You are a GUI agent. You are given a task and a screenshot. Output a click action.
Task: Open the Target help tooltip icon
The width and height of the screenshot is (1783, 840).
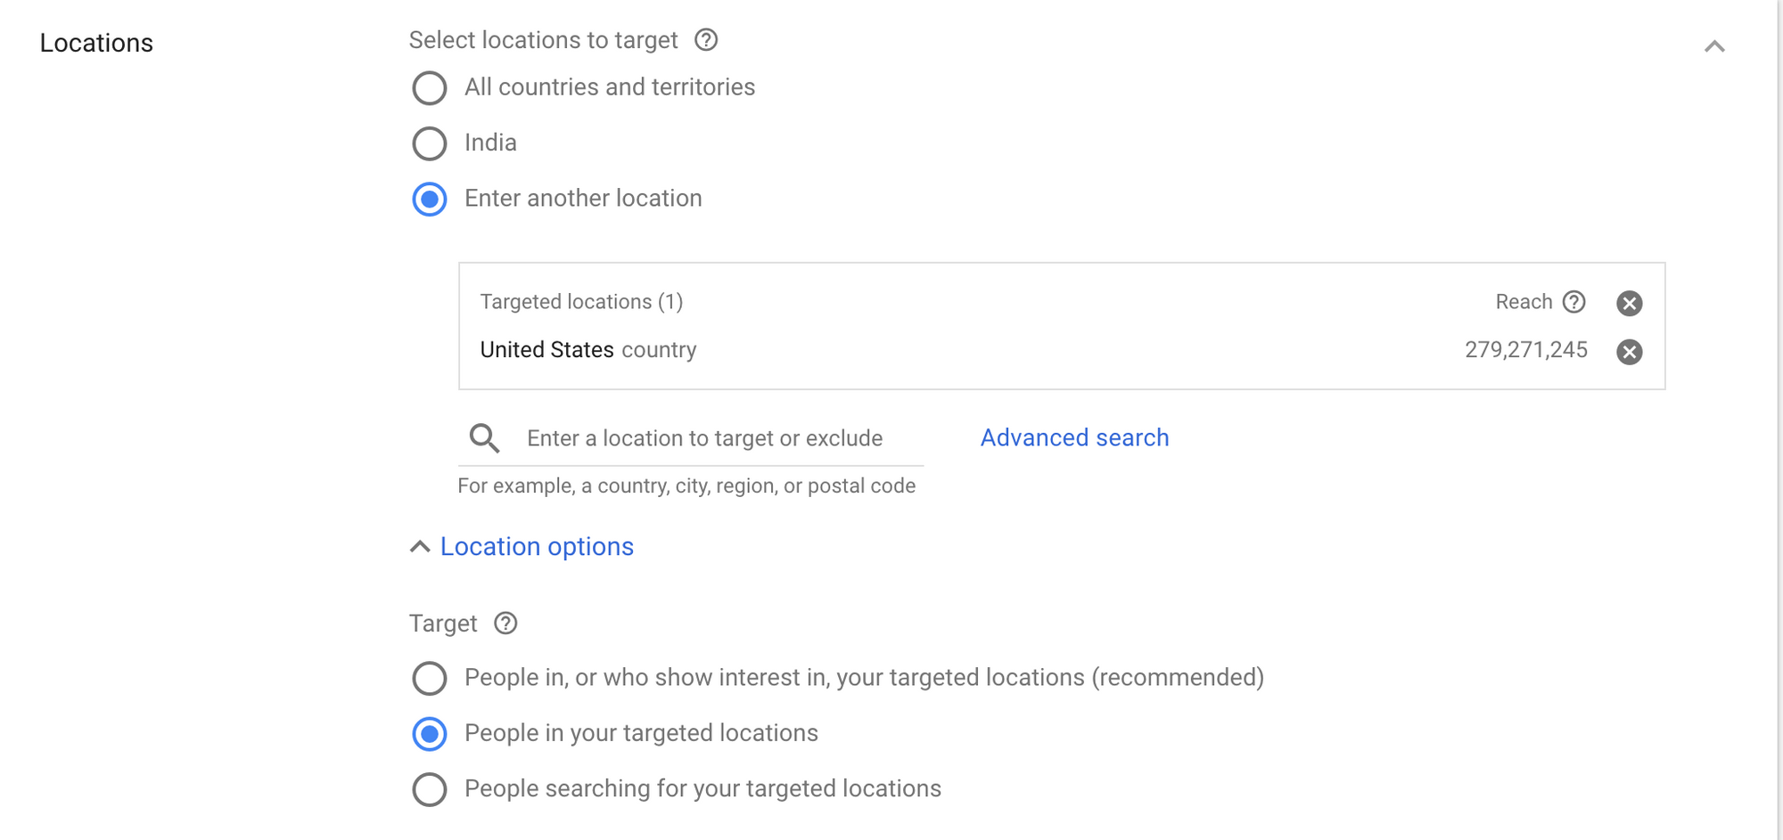click(505, 624)
